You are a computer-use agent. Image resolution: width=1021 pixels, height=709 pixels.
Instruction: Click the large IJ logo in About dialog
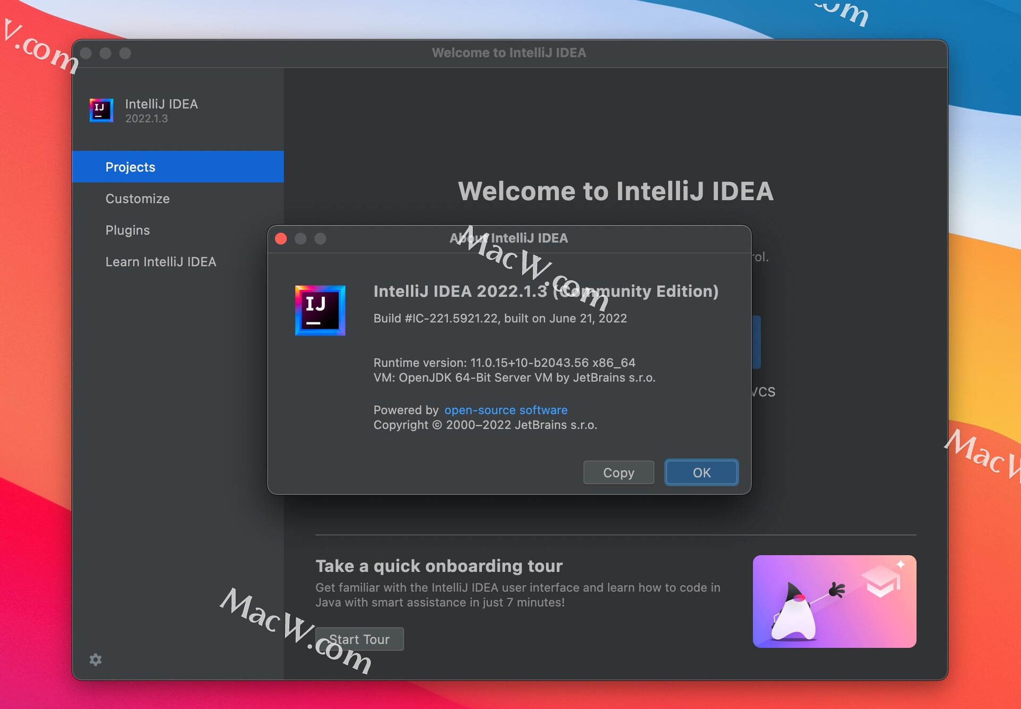(320, 311)
